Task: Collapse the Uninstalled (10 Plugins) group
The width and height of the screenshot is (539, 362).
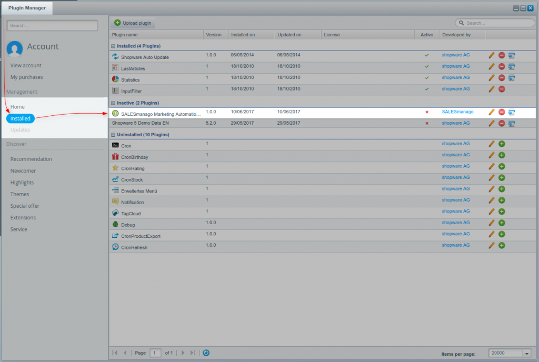Action: [113, 135]
